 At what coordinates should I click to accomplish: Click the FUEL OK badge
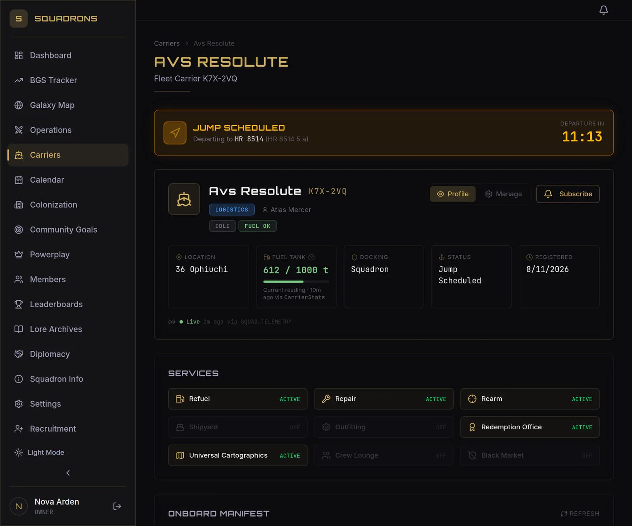(x=258, y=226)
